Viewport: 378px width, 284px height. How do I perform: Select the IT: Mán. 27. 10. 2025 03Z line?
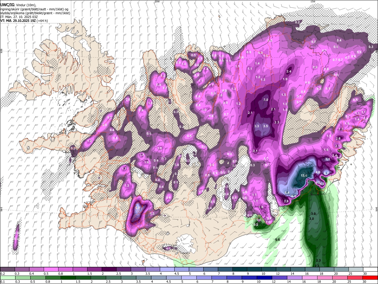tap(19, 17)
